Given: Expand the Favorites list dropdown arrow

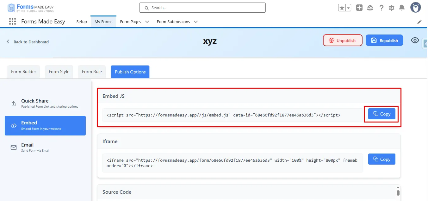Looking at the screenshot, I should coord(348,8).
